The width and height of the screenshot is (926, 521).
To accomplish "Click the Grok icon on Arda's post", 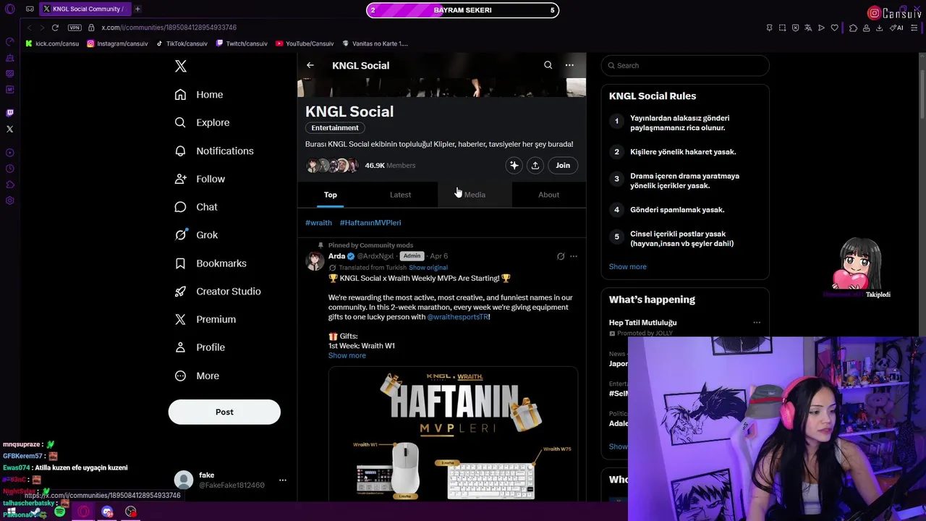I will pyautogui.click(x=561, y=256).
